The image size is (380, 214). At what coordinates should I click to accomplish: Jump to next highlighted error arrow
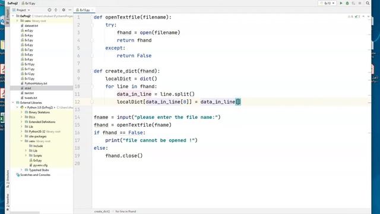(x=368, y=17)
